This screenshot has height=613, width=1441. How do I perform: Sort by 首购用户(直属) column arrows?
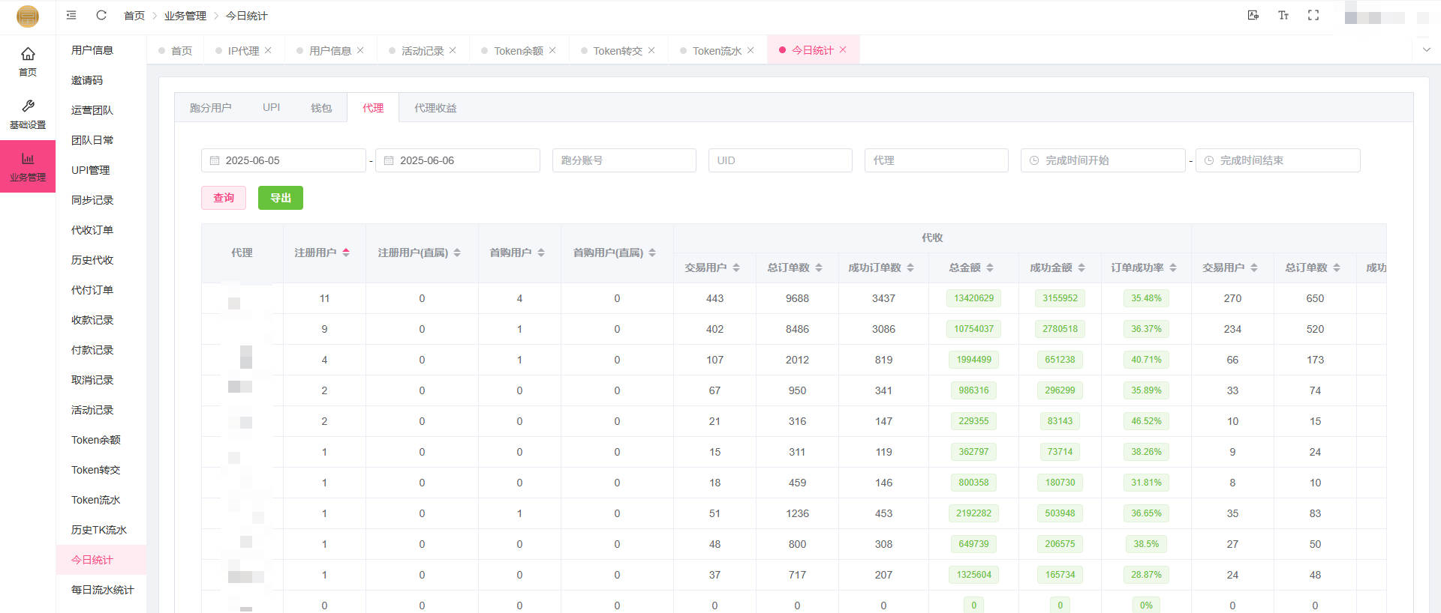pyautogui.click(x=652, y=253)
